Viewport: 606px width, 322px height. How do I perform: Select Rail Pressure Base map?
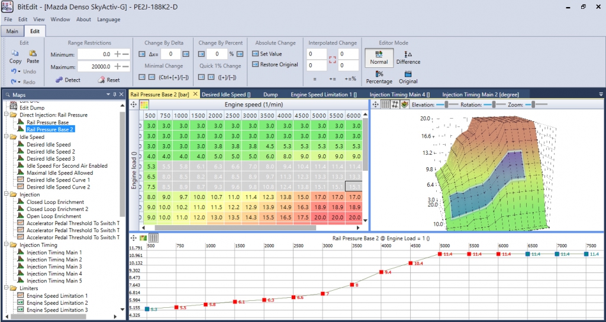tap(47, 122)
